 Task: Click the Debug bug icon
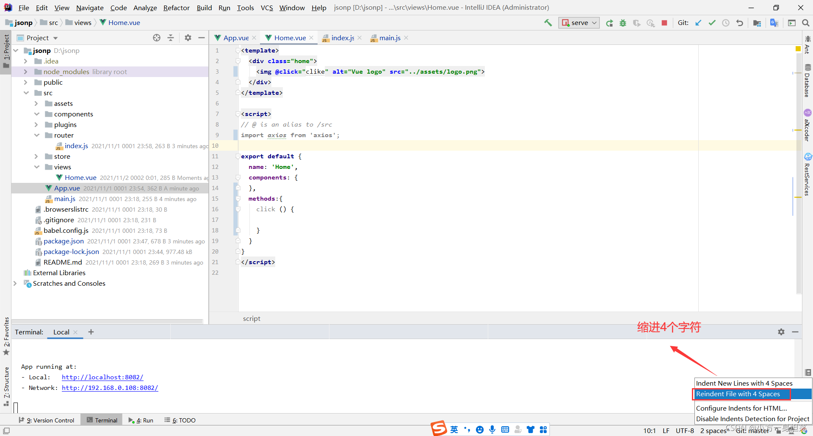point(623,23)
